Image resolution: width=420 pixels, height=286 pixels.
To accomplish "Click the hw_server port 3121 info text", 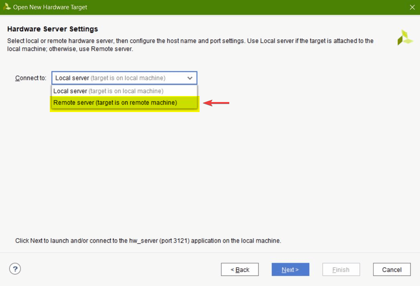I will (148, 241).
